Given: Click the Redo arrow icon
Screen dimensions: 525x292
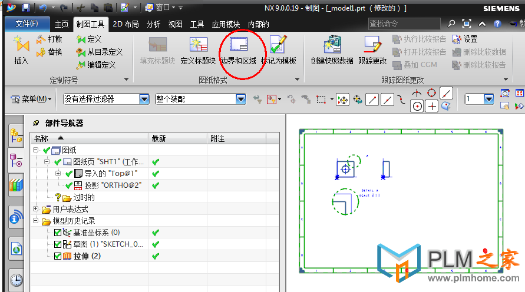Looking at the screenshot, I should pos(64,7).
